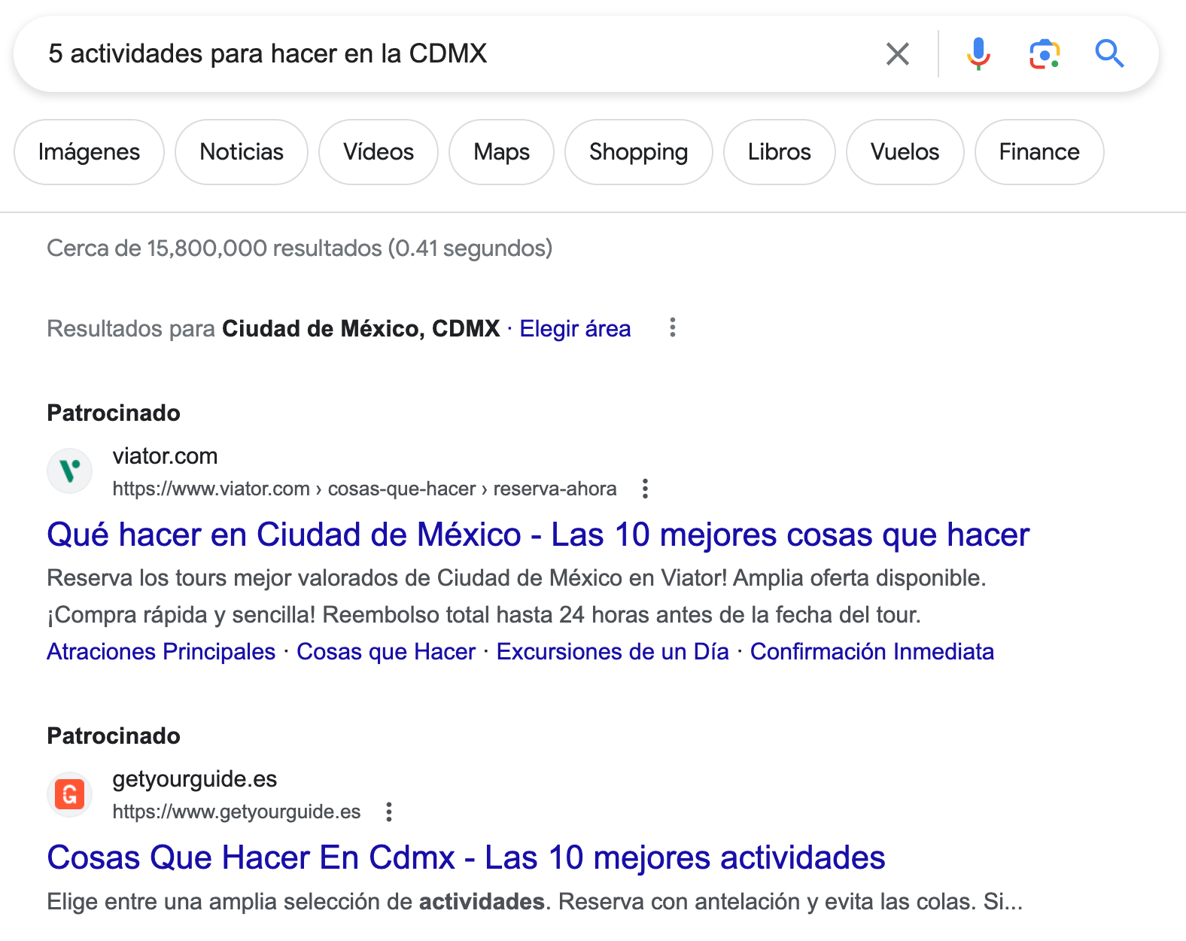Image resolution: width=1186 pixels, height=941 pixels.
Task: Select the Maps filter chip
Action: pyautogui.click(x=502, y=152)
